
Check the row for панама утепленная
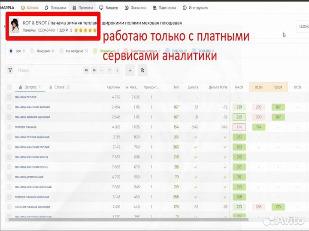9,177
